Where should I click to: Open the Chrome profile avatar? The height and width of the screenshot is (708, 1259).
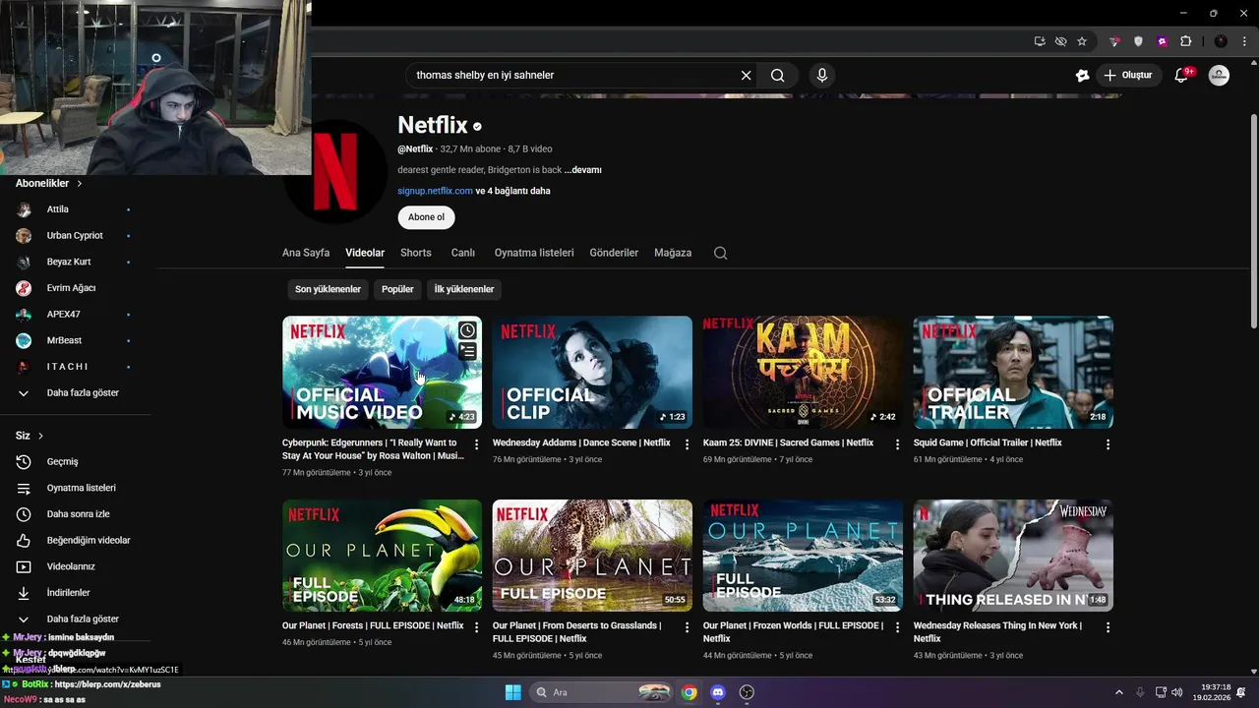pyautogui.click(x=1221, y=41)
